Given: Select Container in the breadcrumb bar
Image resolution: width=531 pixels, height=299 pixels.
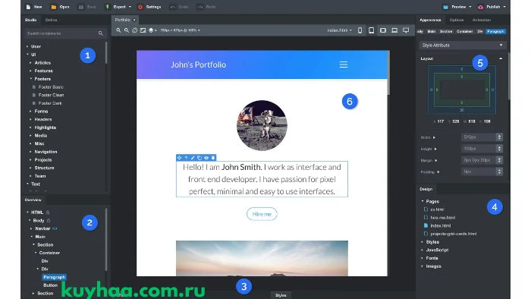Looking at the screenshot, I should click(x=464, y=31).
